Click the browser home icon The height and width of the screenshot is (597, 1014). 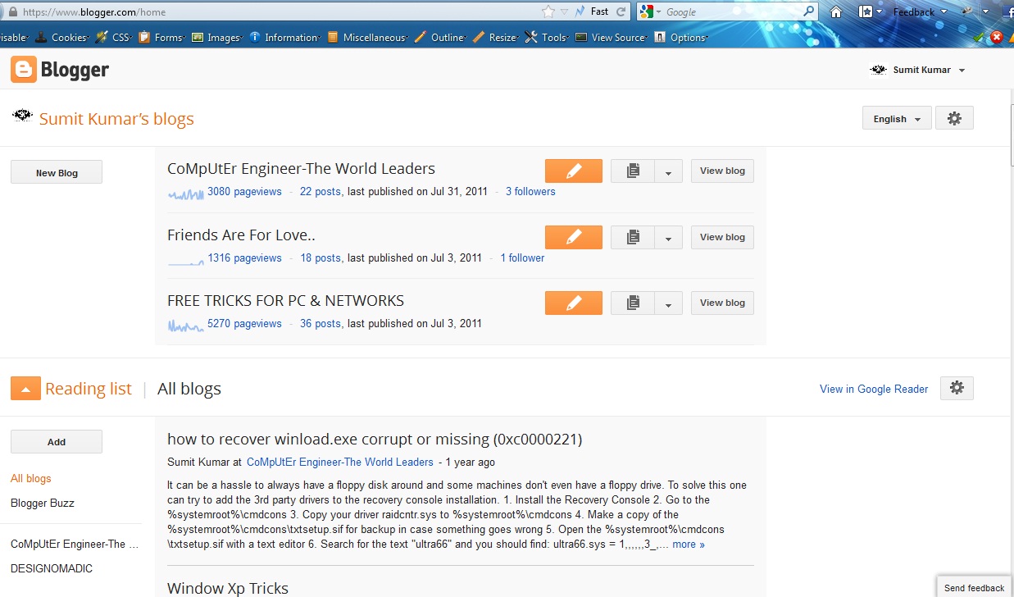click(x=835, y=11)
